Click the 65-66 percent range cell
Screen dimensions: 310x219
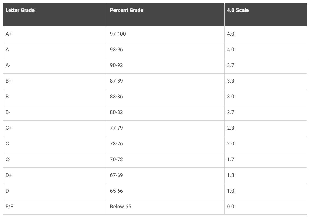[x=117, y=191]
